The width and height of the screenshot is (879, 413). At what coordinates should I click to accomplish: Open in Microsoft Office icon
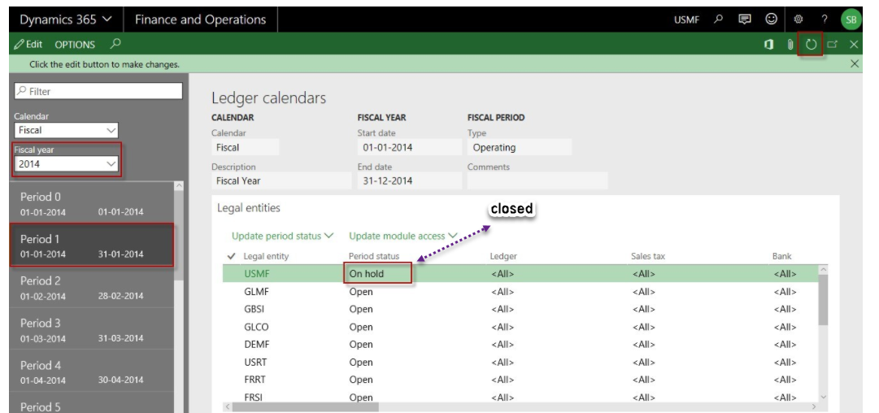(x=769, y=44)
